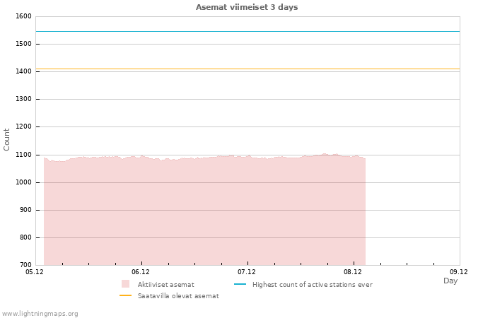The image size is (495, 318).
Task: Click the Count y-axis title
Action: (x=7, y=139)
